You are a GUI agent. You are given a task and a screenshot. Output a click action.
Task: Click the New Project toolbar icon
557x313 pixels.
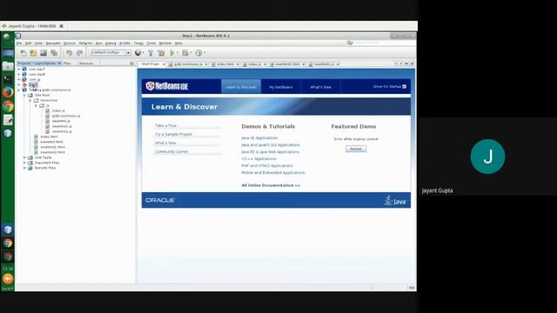[33, 53]
